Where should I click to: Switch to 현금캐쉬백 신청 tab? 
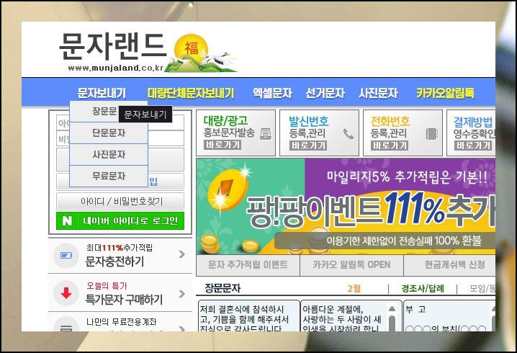click(454, 265)
